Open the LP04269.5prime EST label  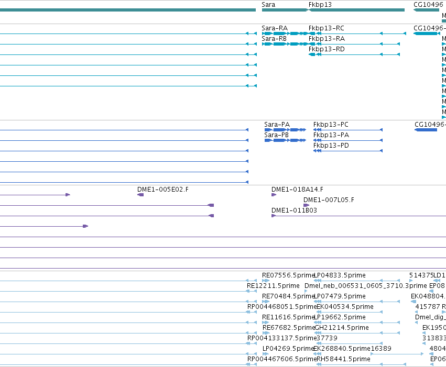coord(288,349)
